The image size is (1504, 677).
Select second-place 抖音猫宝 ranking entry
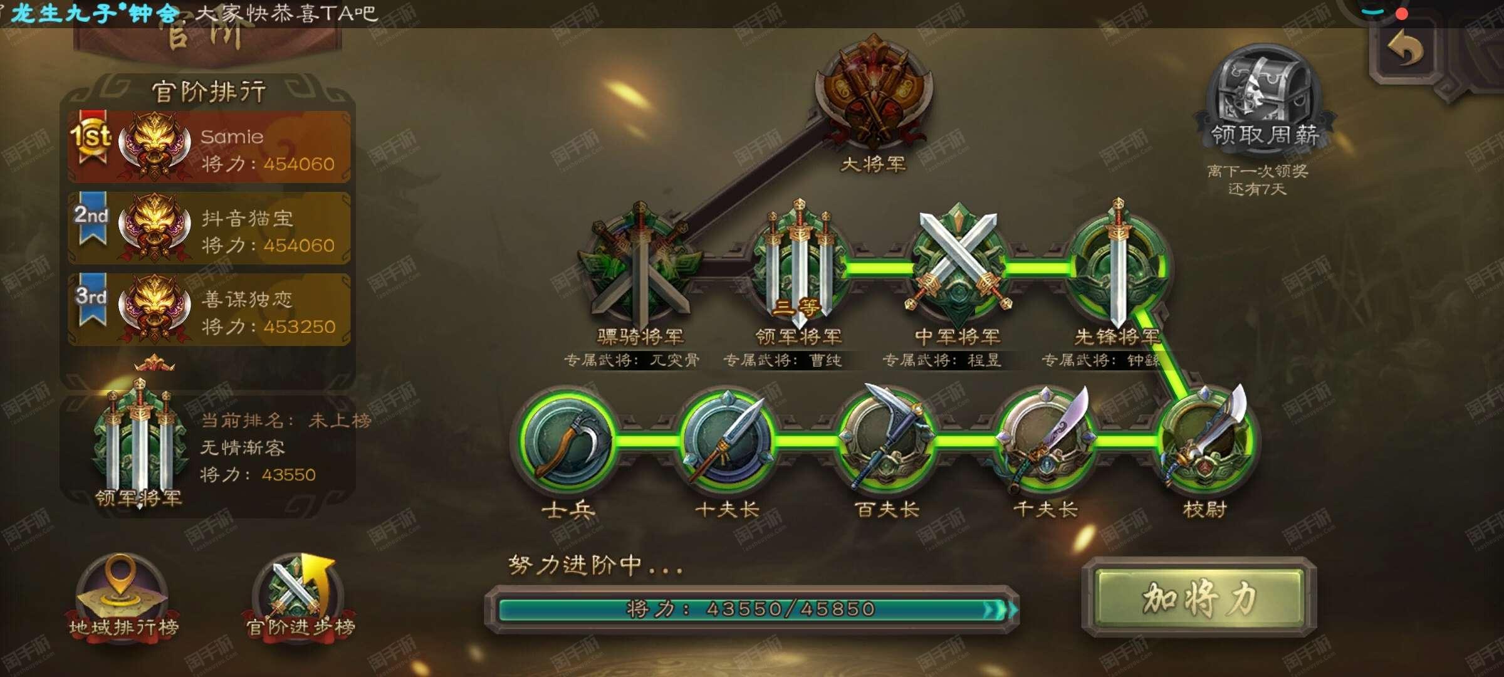tap(209, 228)
